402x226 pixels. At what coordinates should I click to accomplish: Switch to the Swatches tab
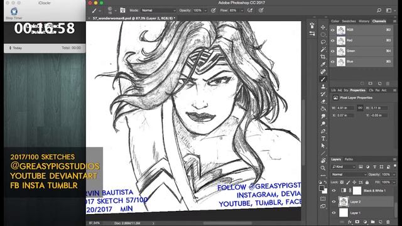[x=349, y=21]
